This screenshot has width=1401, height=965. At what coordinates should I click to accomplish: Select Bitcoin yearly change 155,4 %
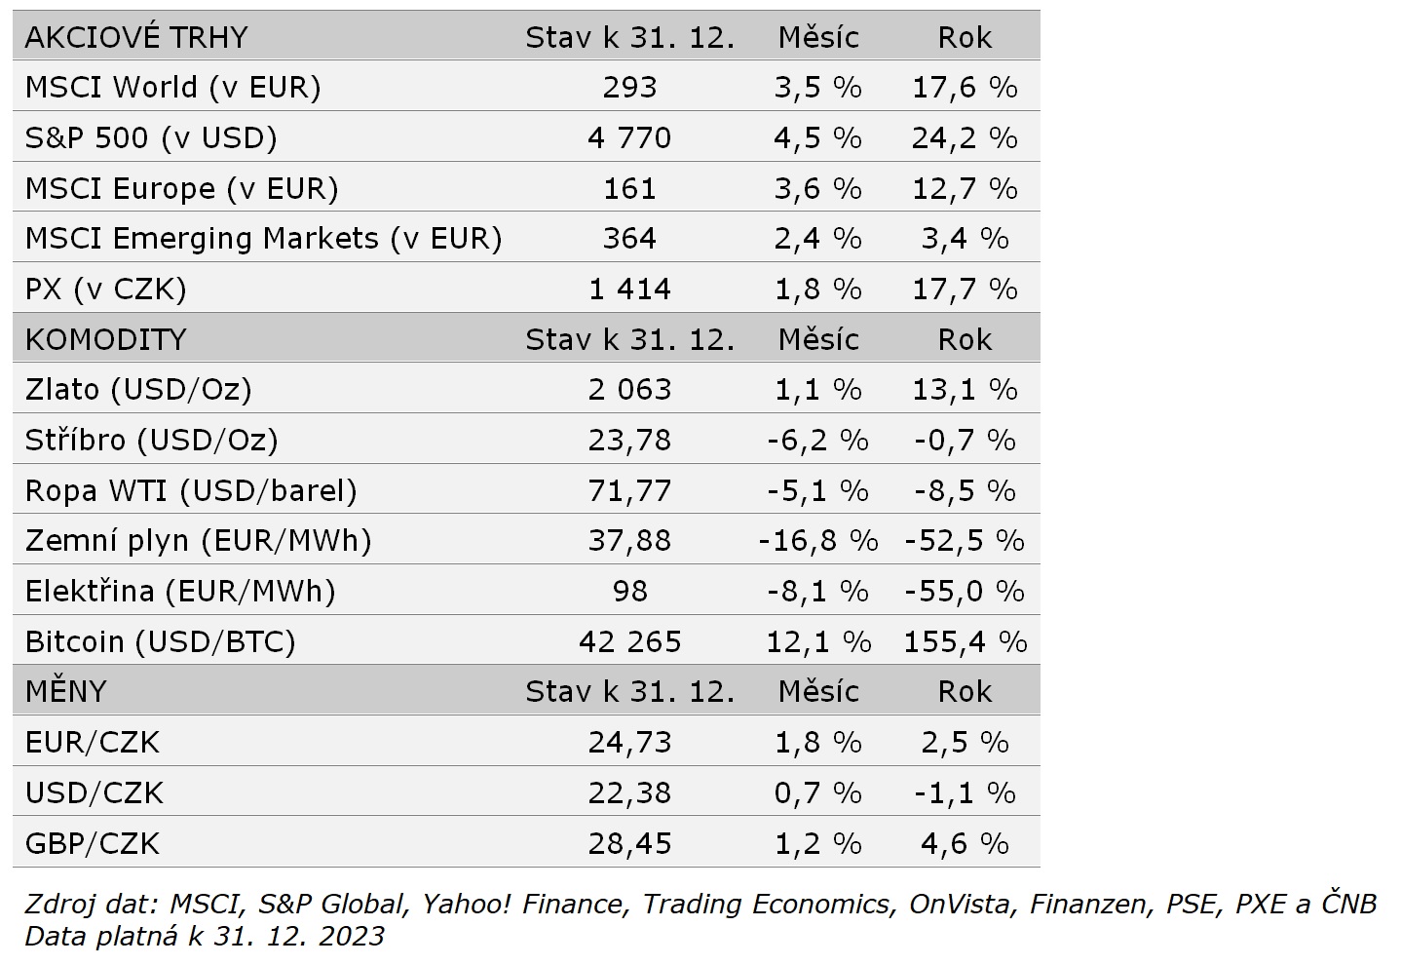tap(965, 642)
